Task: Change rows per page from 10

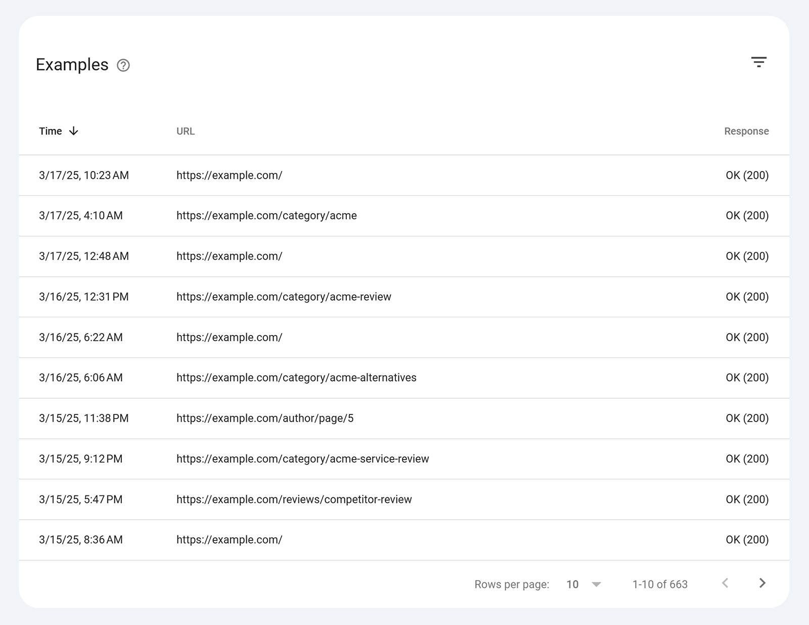Action: [573, 584]
